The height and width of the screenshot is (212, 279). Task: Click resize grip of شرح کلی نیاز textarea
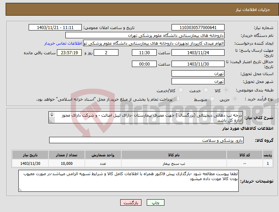tap(51, 121)
